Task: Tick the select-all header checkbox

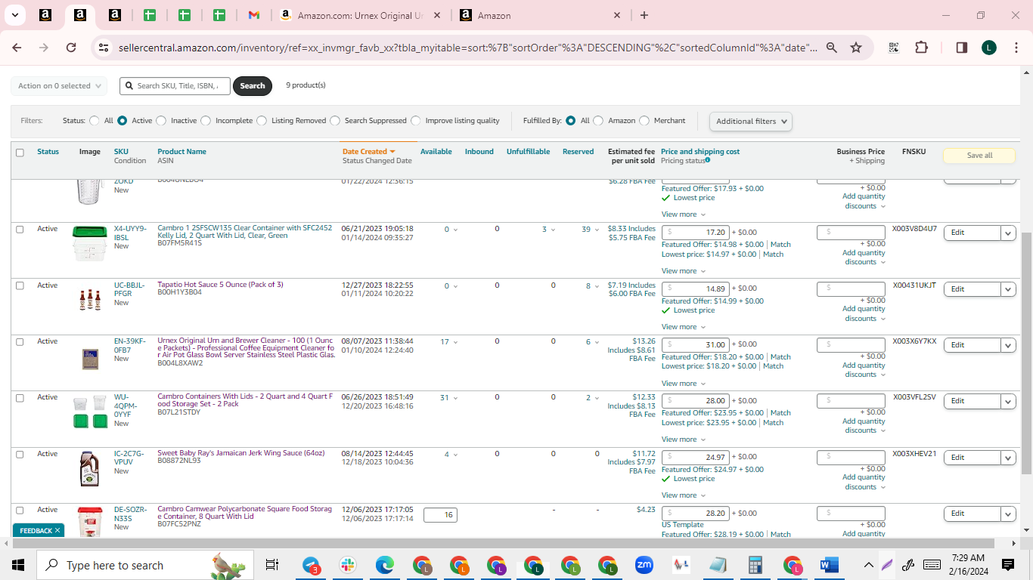Action: tap(20, 153)
